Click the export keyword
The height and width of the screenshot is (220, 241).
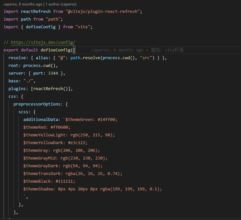[11, 50]
